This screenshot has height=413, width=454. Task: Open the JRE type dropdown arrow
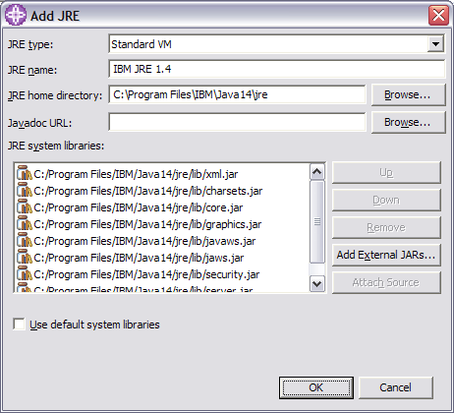(x=435, y=44)
